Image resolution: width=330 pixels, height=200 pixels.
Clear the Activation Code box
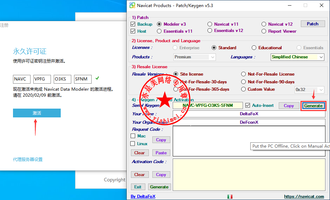139,175
